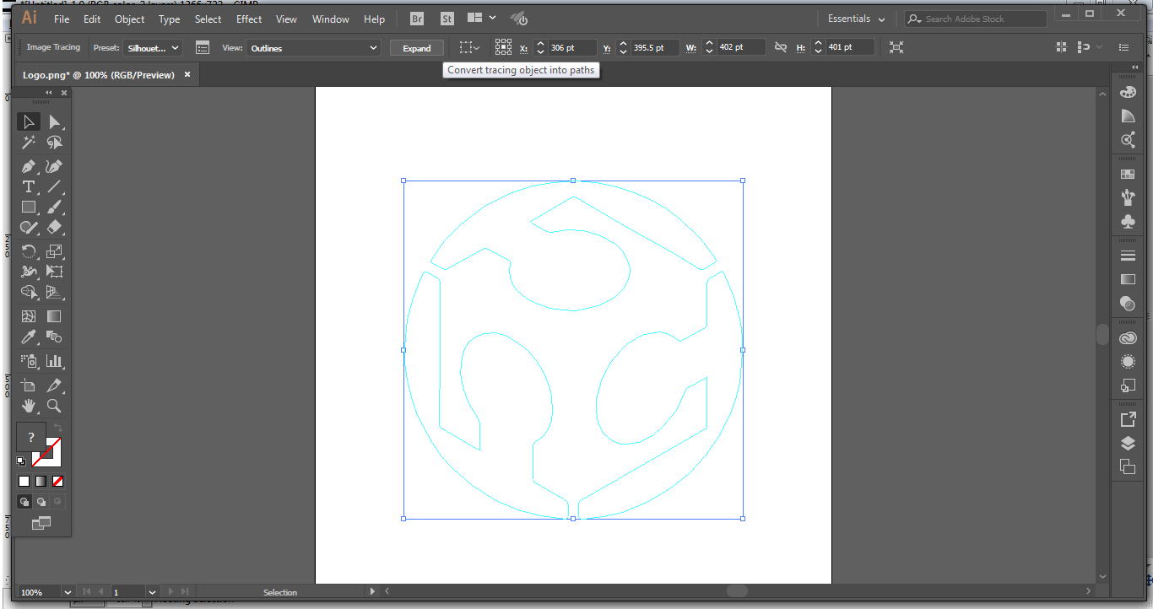
Task: Open the Swatches panel icon
Action: 1128,174
